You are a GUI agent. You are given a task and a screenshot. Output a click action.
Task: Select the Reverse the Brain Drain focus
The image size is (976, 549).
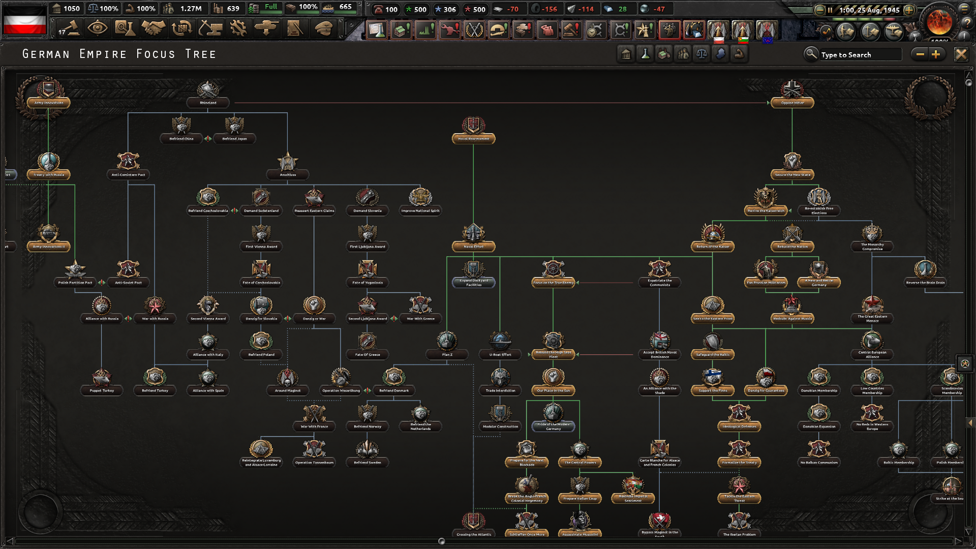pos(925,274)
